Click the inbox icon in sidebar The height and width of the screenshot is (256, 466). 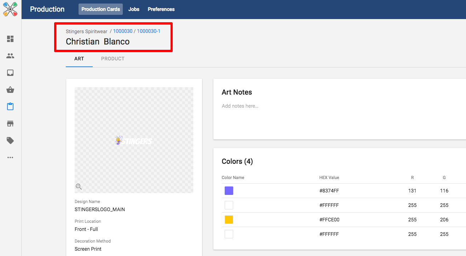[x=10, y=73]
